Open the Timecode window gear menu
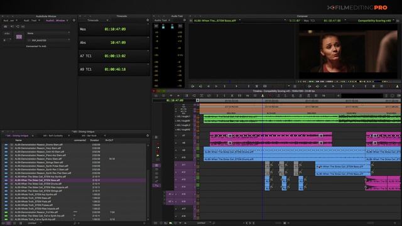The image size is (402, 226). (148, 20)
